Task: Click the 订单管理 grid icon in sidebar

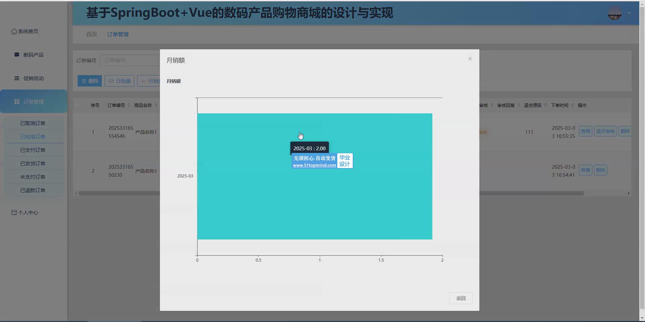Action: coord(17,102)
